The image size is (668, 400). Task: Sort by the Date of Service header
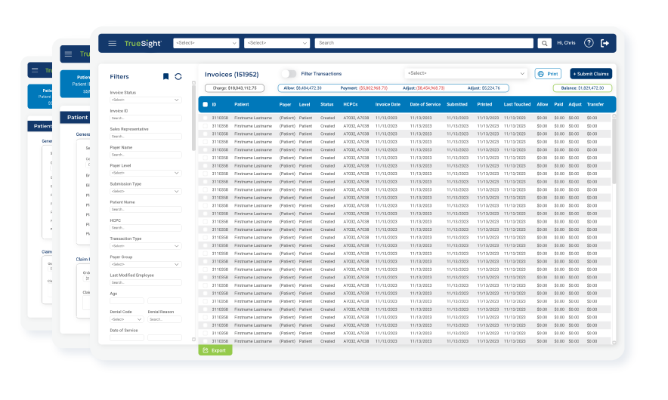click(425, 104)
